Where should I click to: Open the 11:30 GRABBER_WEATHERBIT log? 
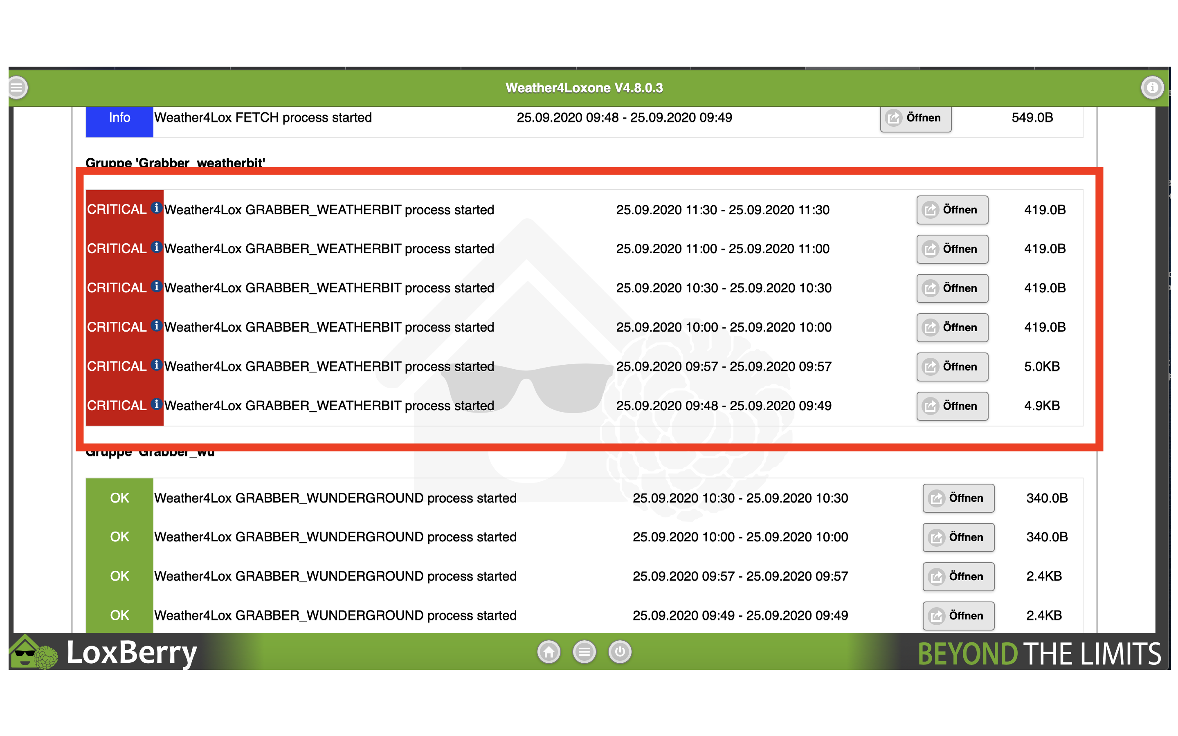pos(952,210)
